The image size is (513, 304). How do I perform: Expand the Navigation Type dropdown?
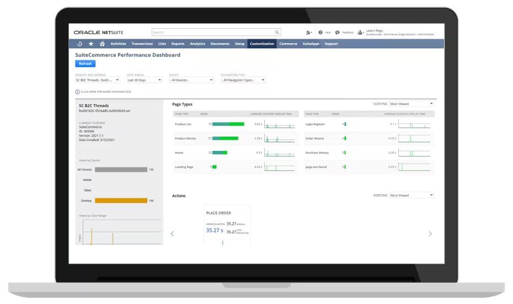tap(243, 80)
